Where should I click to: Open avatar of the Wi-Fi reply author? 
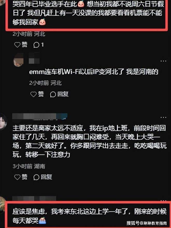(18, 60)
